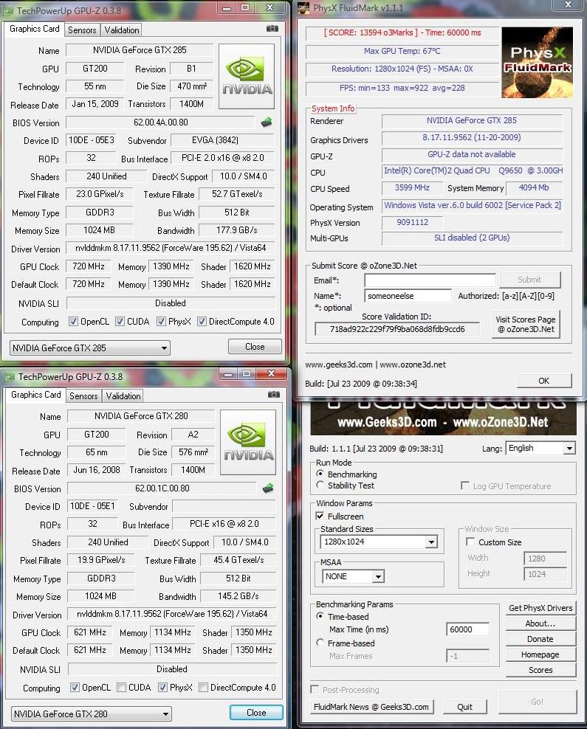Viewport: 587px width, 729px height.
Task: Click the custom Width field 1280
Action: 545,559
